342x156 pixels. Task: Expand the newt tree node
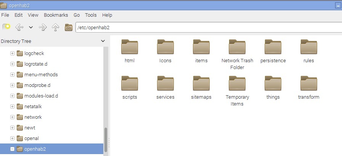(13, 128)
